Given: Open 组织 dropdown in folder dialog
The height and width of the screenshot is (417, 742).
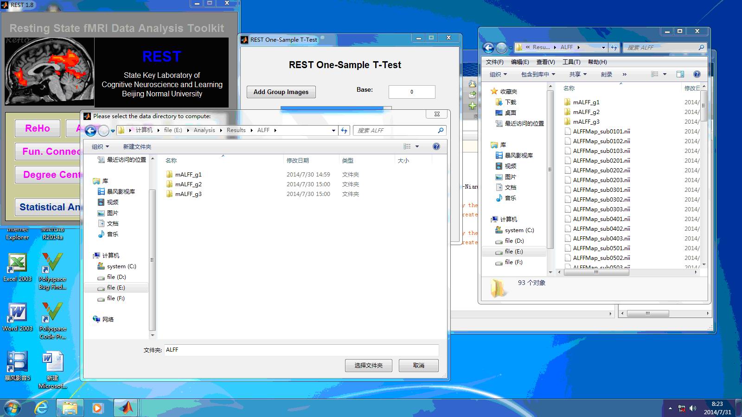Looking at the screenshot, I should [x=100, y=147].
